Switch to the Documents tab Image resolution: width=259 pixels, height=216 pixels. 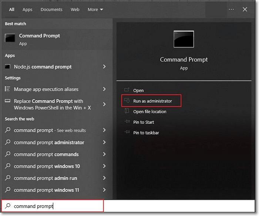52,10
